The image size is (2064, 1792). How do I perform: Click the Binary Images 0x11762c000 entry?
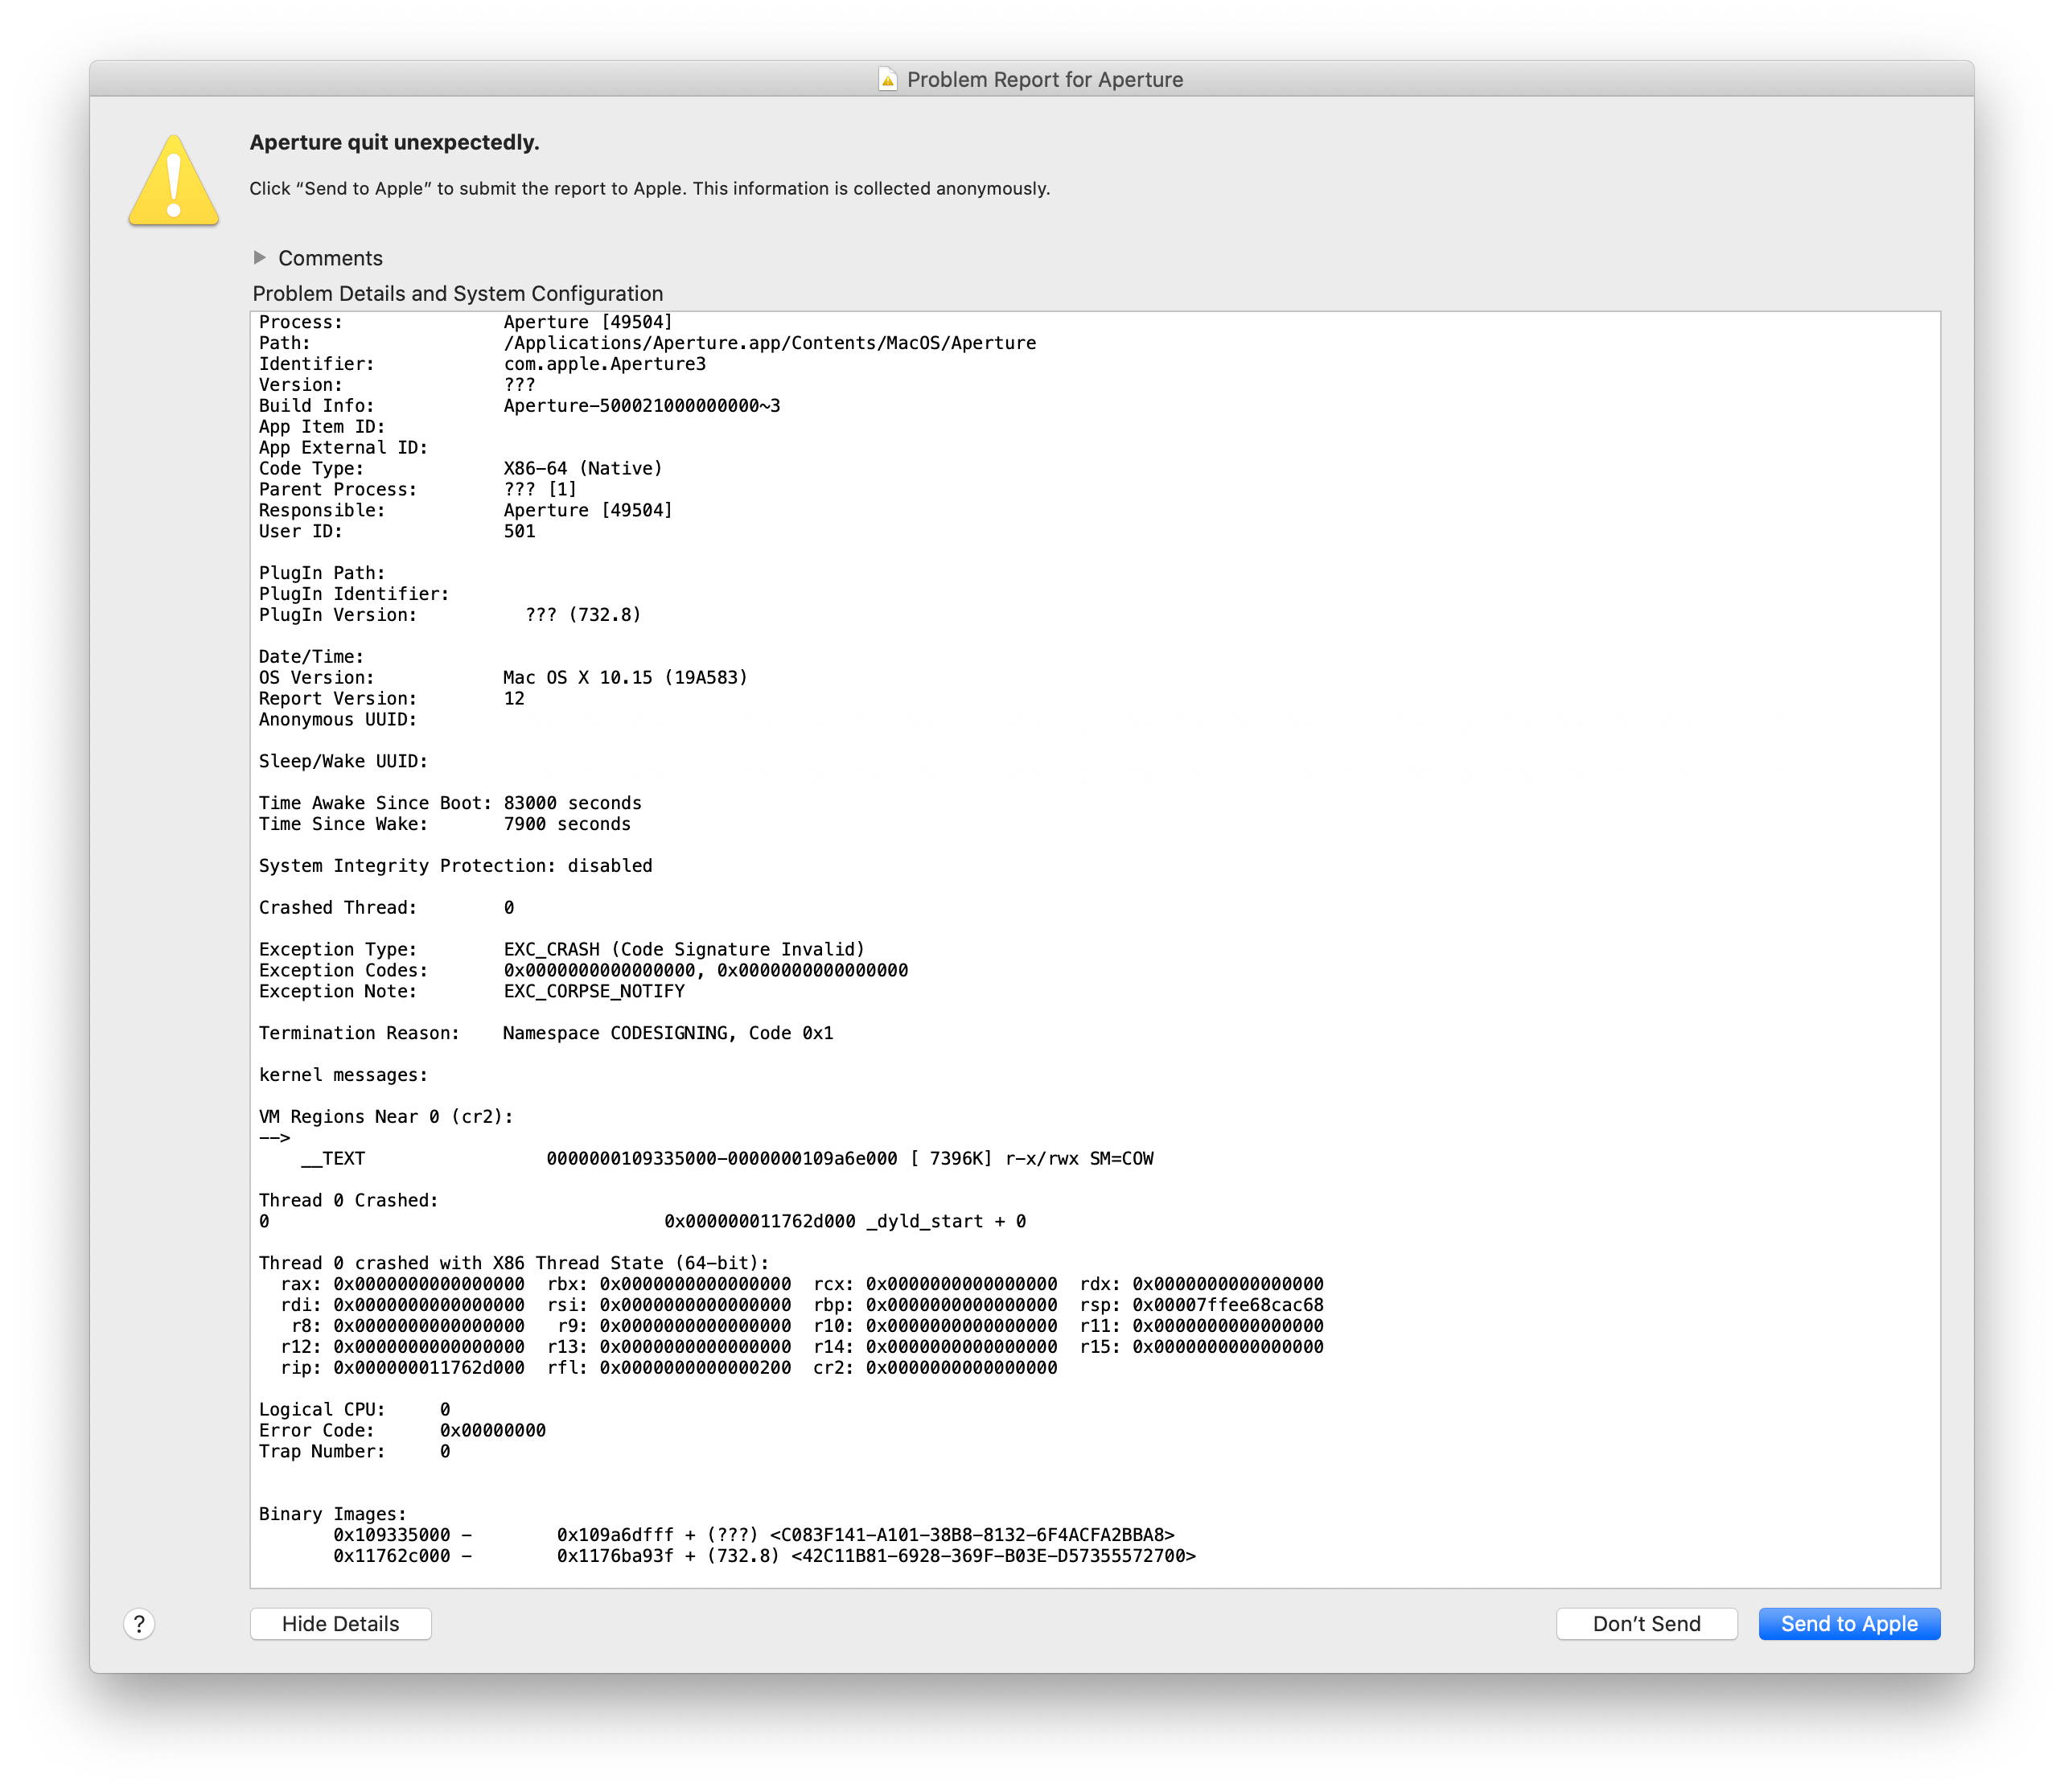(x=764, y=1555)
